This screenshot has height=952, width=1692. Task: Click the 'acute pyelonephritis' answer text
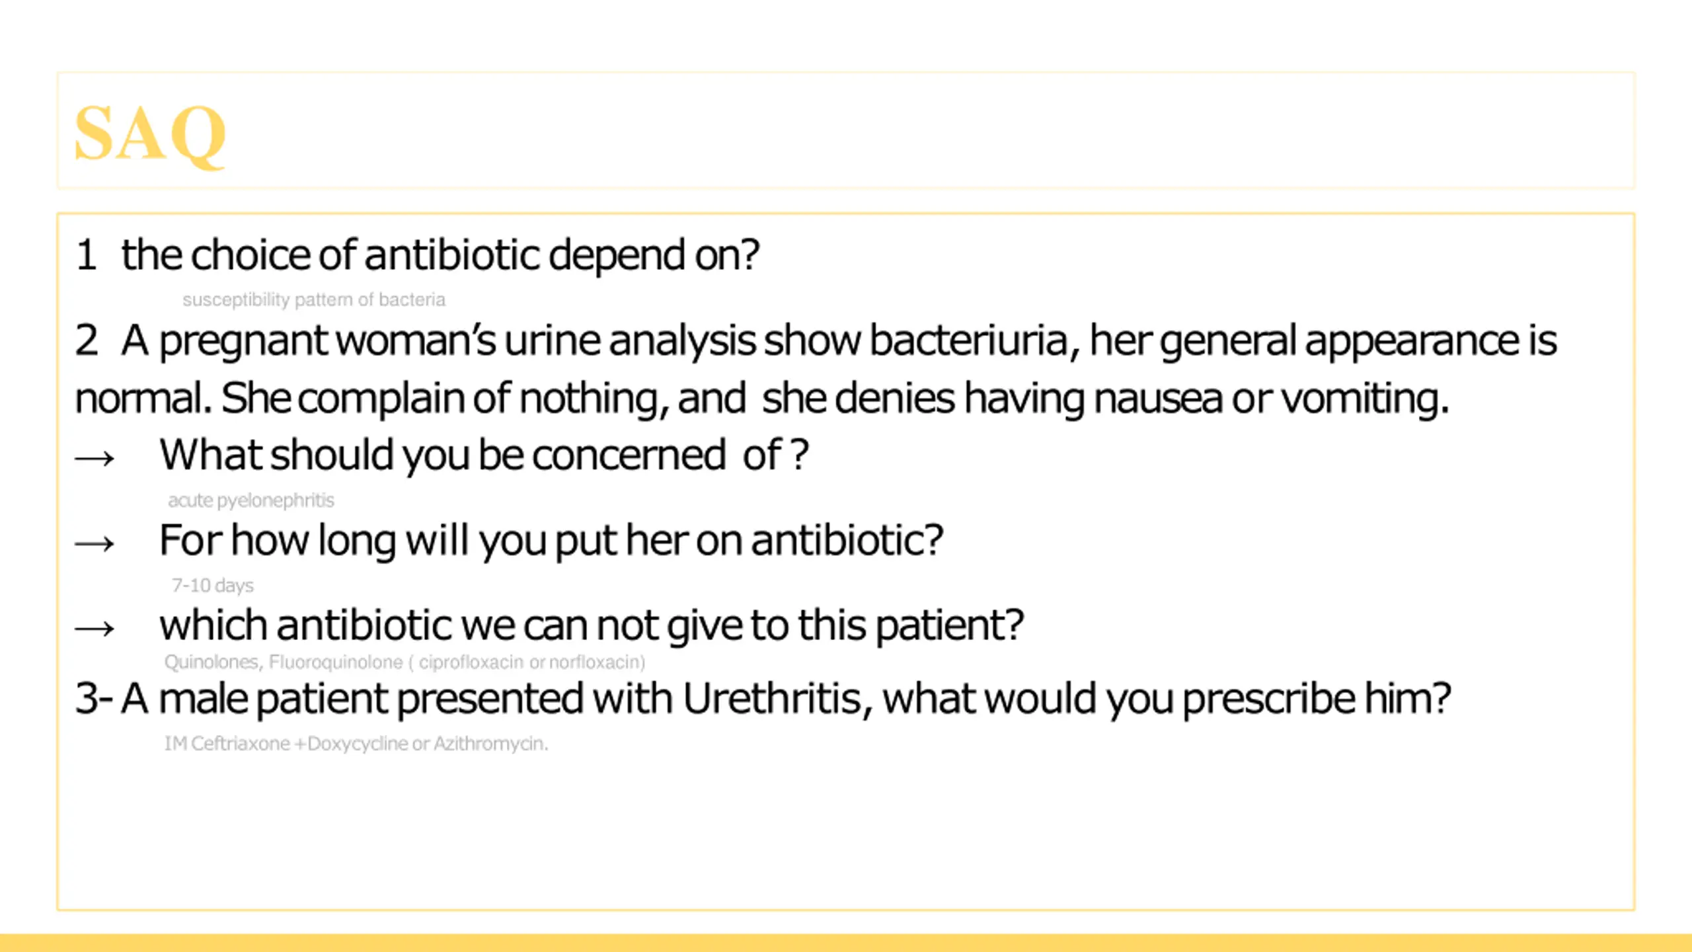[x=251, y=500]
